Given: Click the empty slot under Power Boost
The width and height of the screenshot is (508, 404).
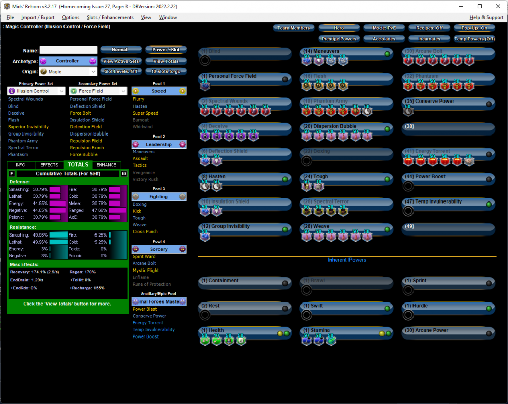Looking at the screenshot, I should (408, 186).
